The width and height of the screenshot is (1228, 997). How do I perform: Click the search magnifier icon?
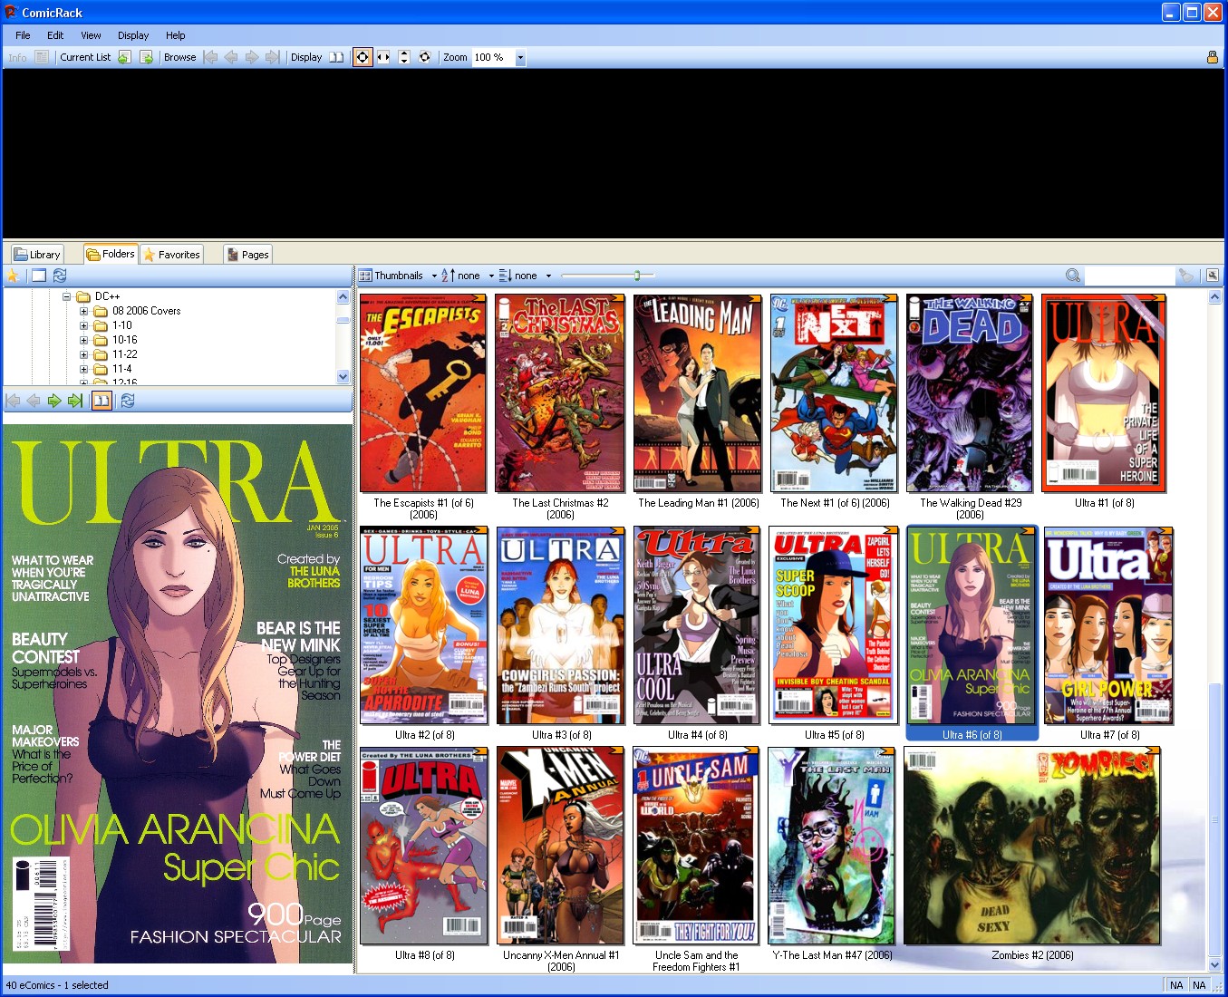(x=1073, y=276)
